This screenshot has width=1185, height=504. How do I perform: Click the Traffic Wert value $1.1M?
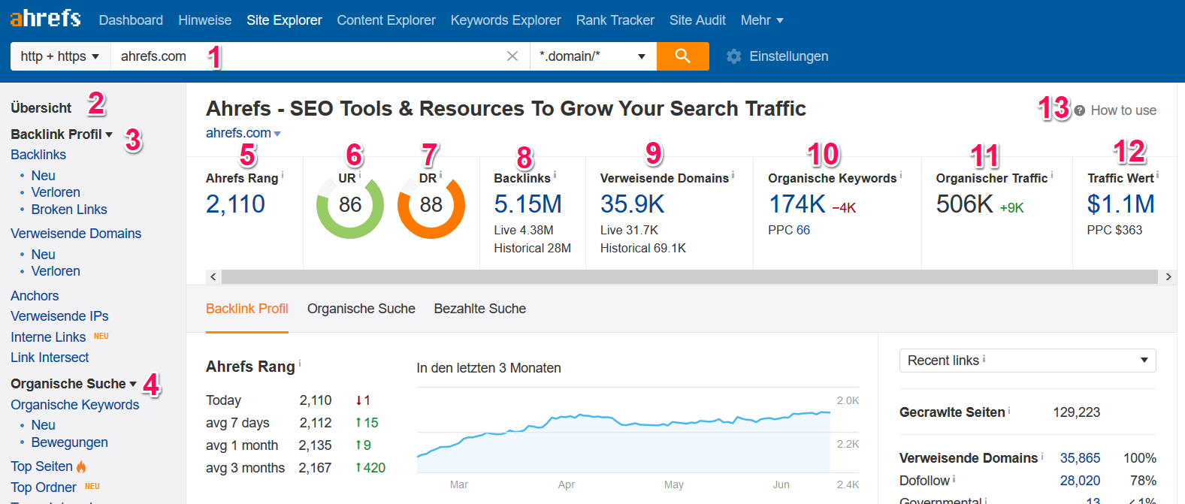1120,204
